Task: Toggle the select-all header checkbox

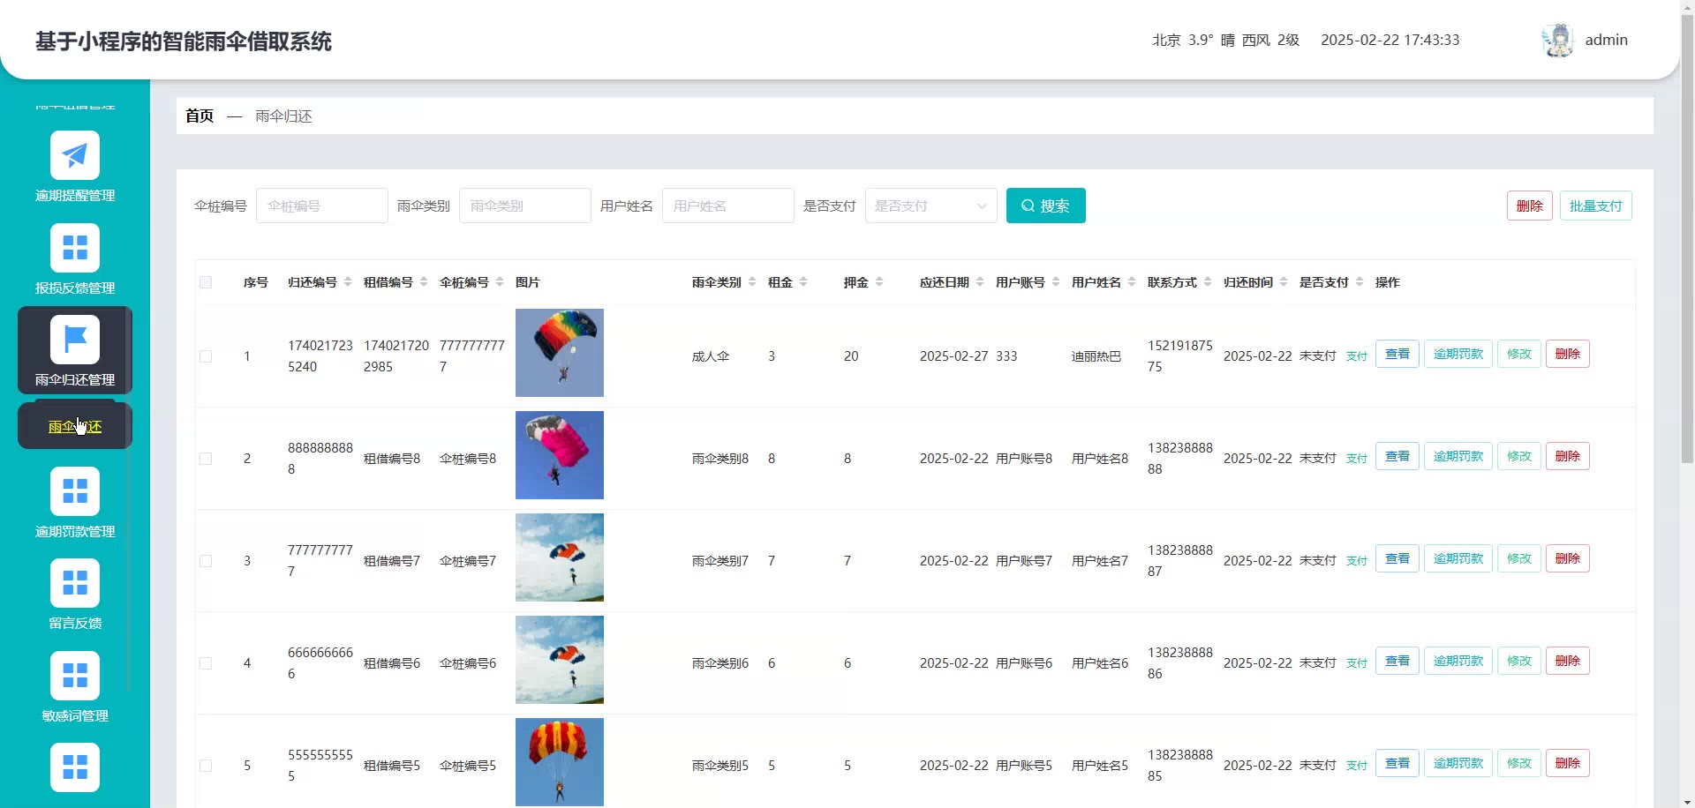Action: 206,282
